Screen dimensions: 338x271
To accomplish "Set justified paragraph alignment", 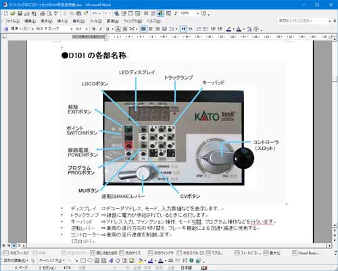I will (x=144, y=29).
